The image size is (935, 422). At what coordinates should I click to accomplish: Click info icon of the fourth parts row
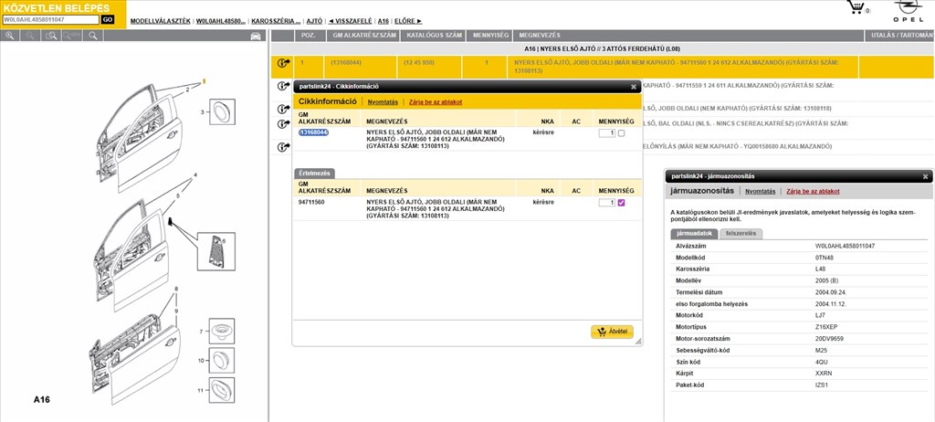tap(283, 124)
